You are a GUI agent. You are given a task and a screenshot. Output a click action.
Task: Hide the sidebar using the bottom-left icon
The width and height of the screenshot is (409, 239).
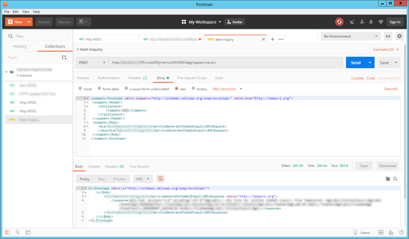7,232
